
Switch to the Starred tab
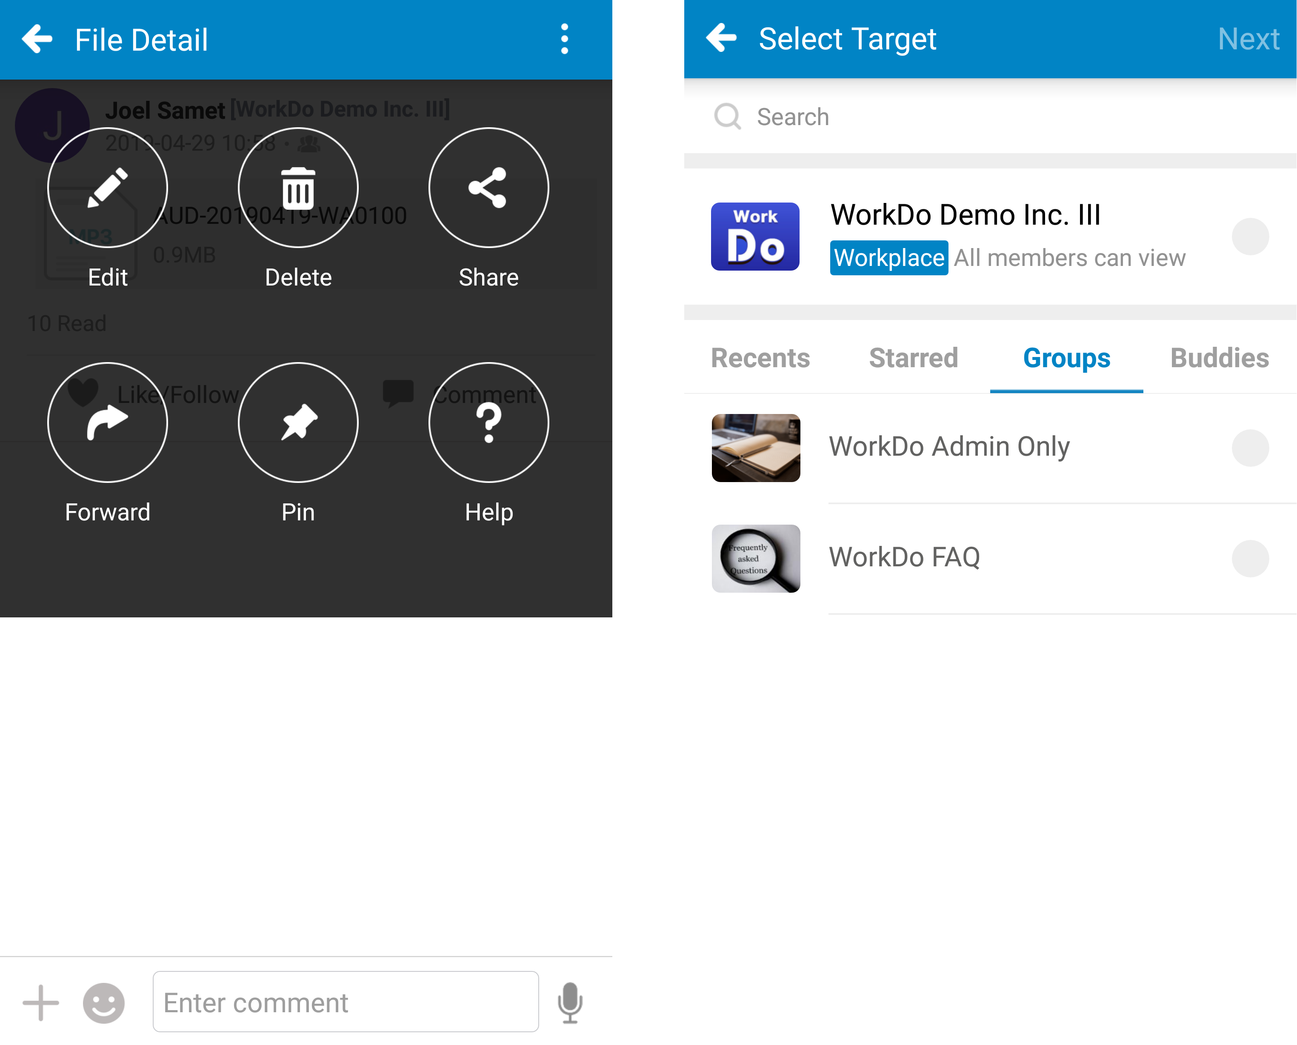[x=914, y=358]
